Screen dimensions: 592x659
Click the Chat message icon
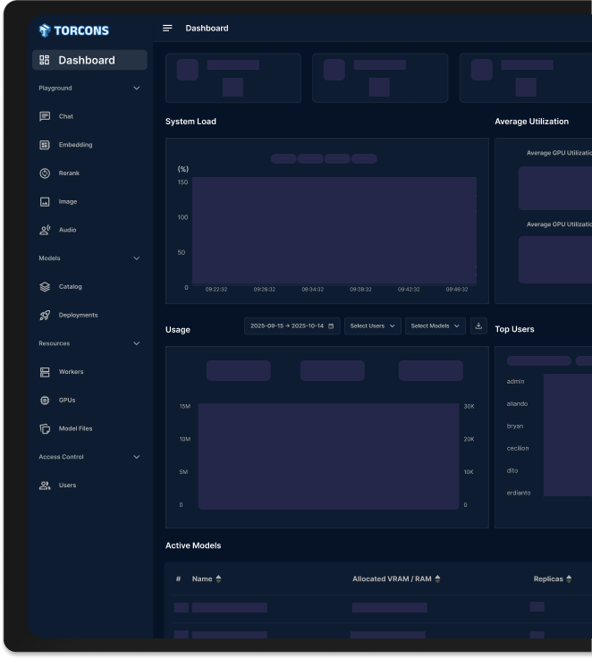pos(45,116)
